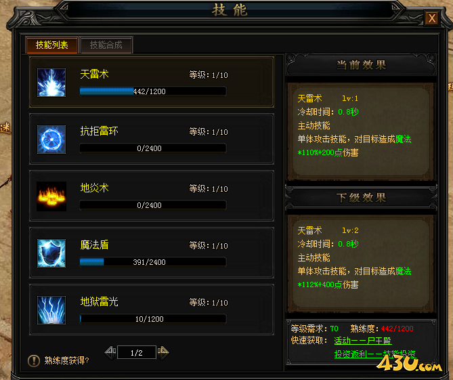Go to previous skill page arrow
Viewport: 453px width, 380px height.
click(x=110, y=352)
